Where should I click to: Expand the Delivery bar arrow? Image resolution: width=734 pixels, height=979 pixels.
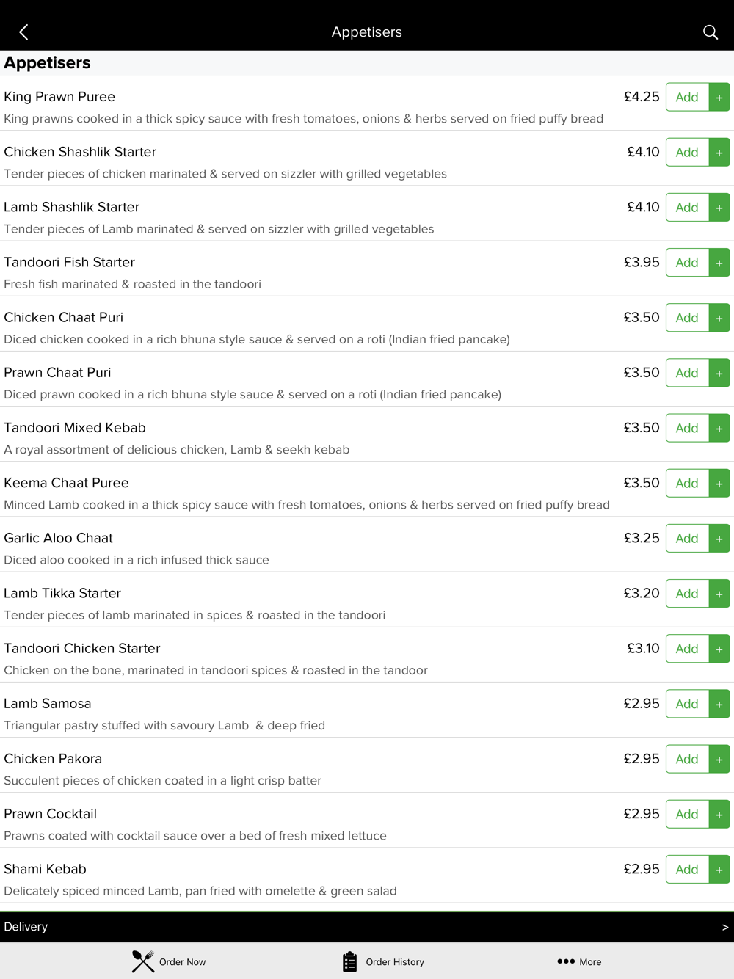coord(725,927)
